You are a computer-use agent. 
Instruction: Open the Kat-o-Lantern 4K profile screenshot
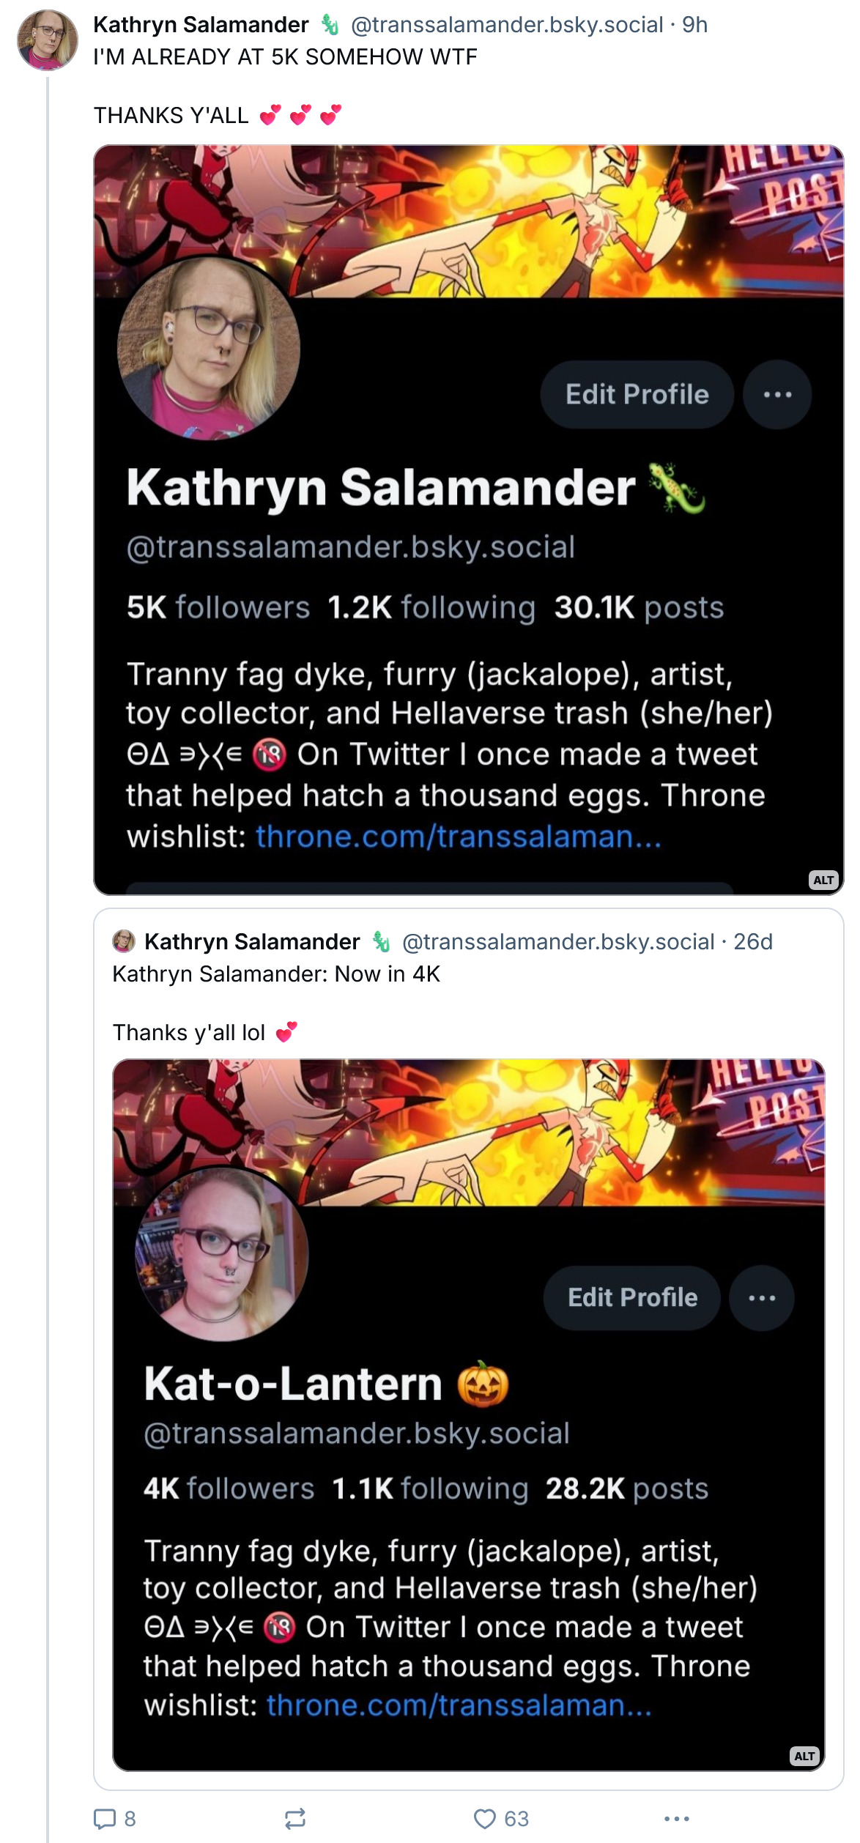(469, 1415)
